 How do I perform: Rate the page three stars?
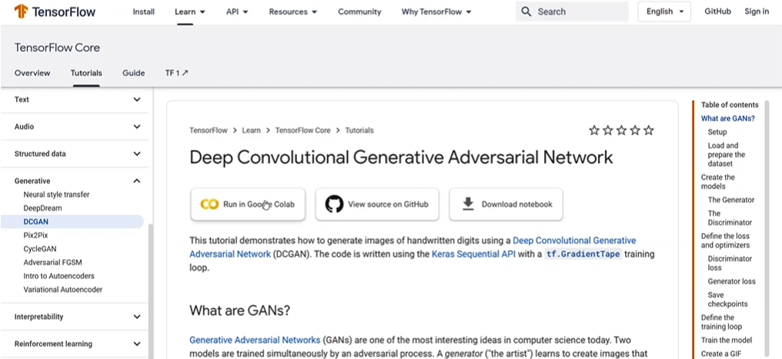621,131
